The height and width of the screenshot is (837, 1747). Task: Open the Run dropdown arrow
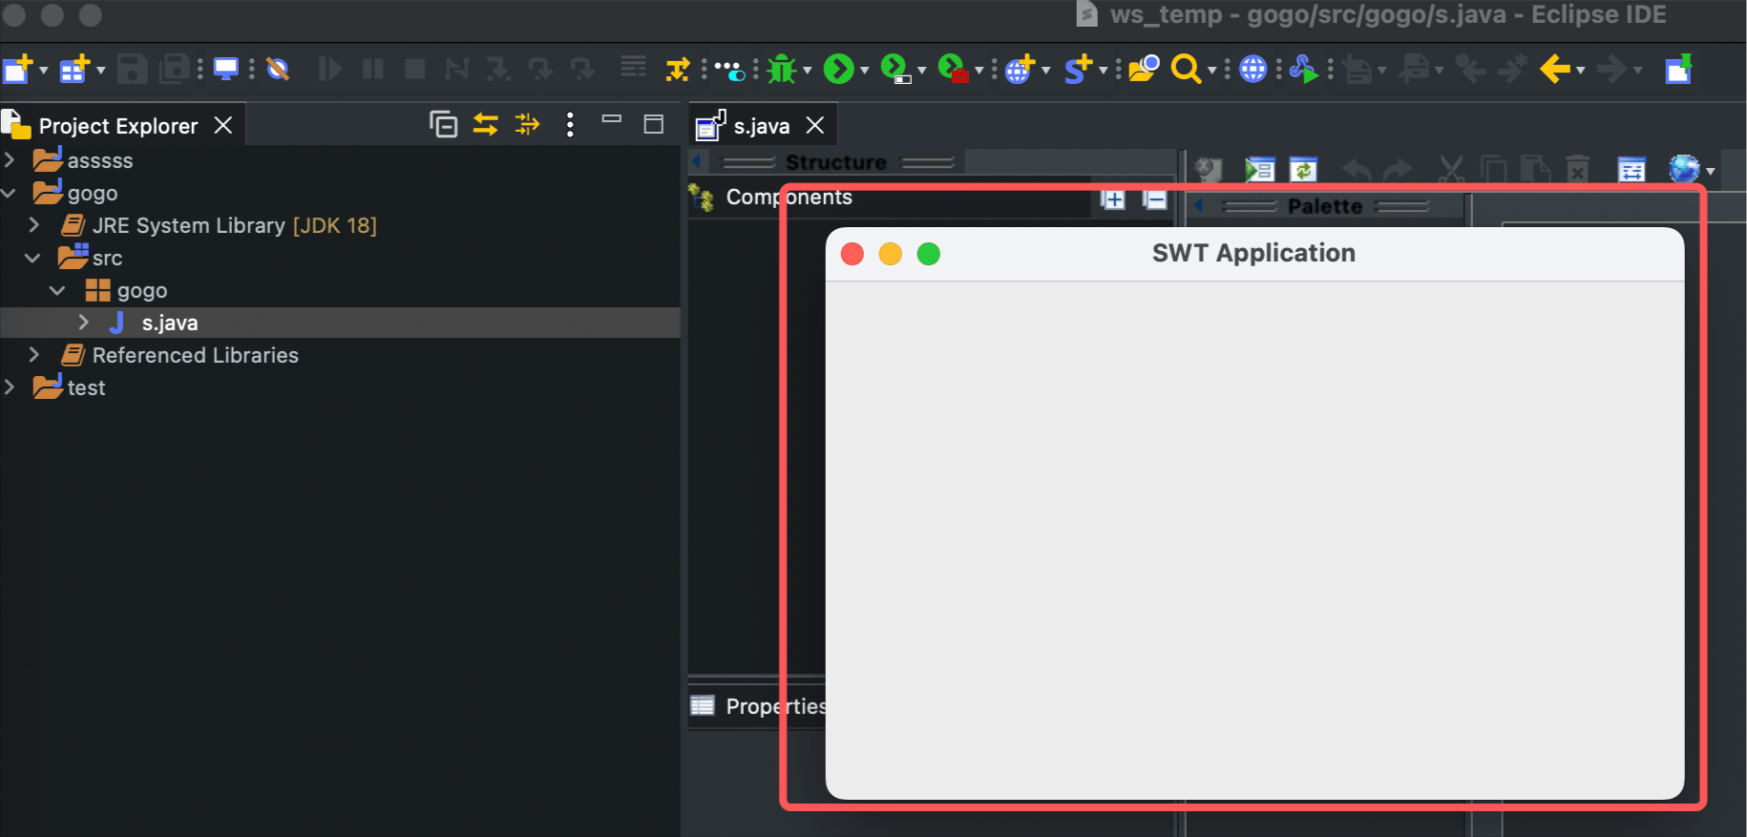click(x=865, y=70)
